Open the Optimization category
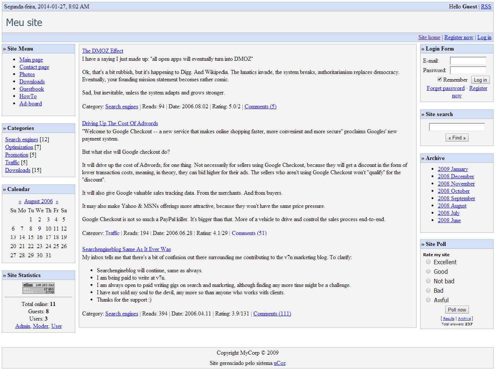 [19, 147]
